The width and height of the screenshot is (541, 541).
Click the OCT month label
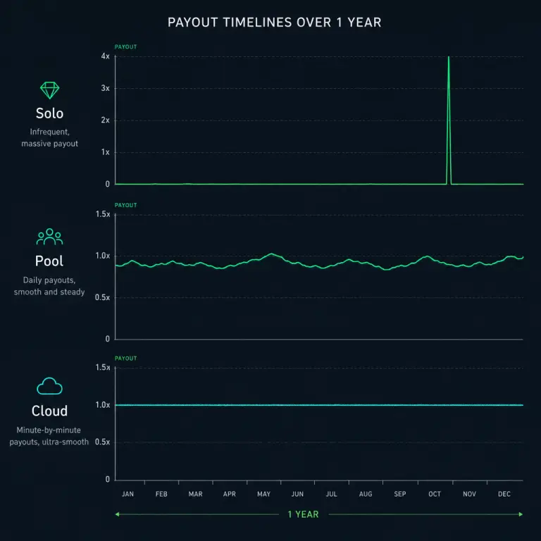pos(435,494)
